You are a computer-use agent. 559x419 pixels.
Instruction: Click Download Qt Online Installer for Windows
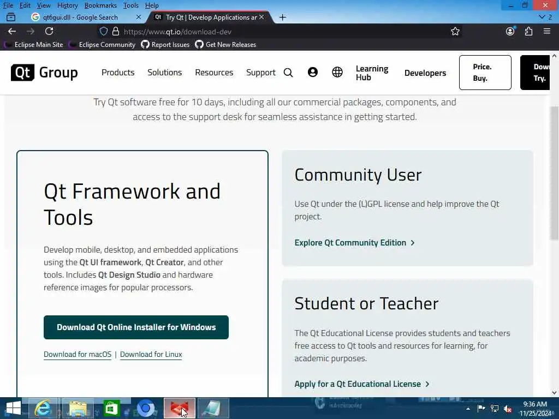point(136,327)
